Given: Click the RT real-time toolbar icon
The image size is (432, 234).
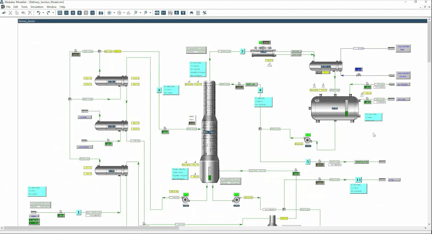Looking at the screenshot, I should point(164,13).
